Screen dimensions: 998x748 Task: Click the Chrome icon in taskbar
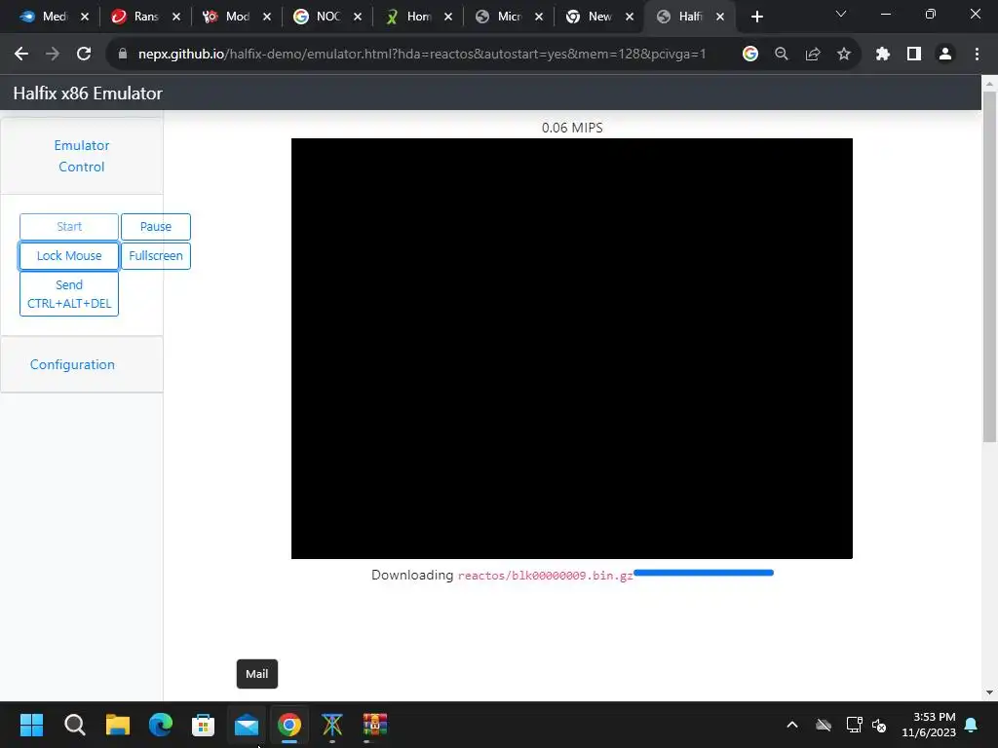click(x=288, y=725)
